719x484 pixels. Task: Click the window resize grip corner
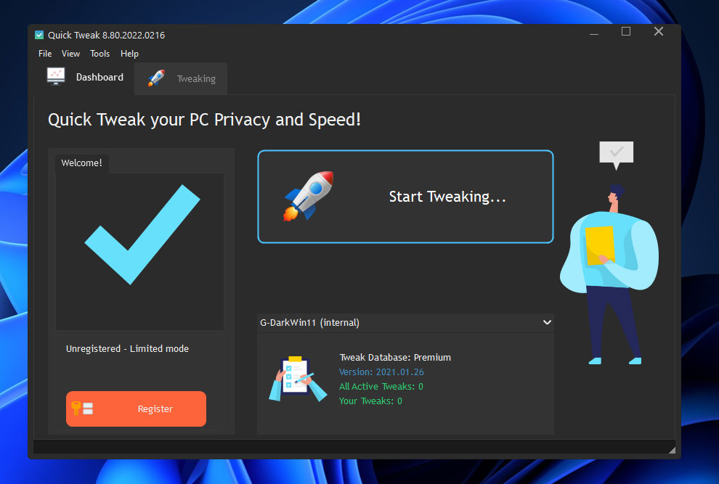coord(672,450)
